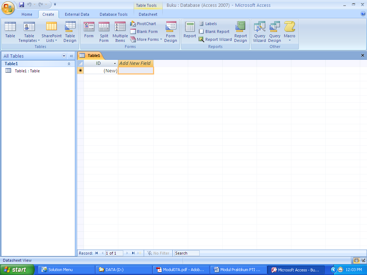Launch the Labels wizard
This screenshot has height=275, width=367.
pyautogui.click(x=208, y=24)
